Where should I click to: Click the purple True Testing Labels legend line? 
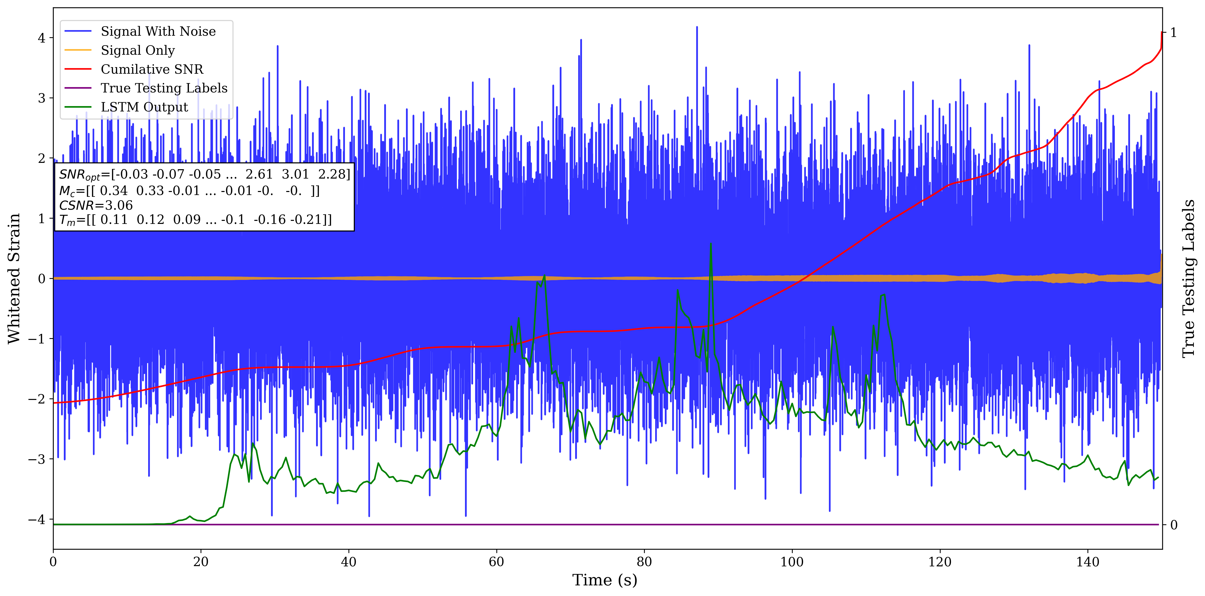[x=78, y=88]
